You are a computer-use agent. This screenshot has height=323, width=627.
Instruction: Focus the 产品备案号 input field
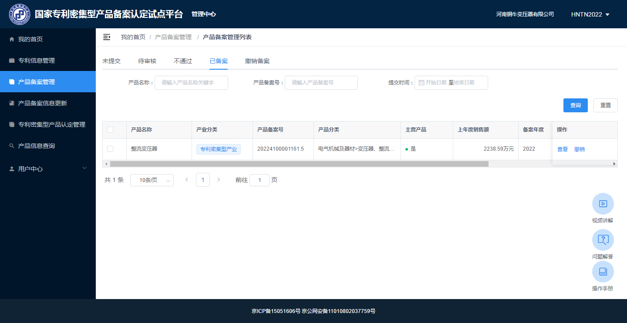tap(321, 83)
